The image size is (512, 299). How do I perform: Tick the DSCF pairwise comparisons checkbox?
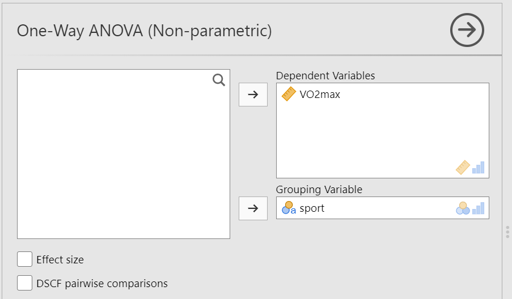pos(24,283)
